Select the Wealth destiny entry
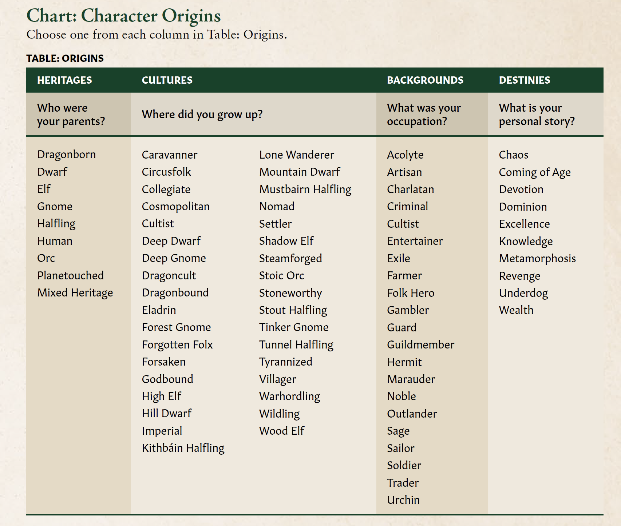The height and width of the screenshot is (526, 621). coord(516,310)
